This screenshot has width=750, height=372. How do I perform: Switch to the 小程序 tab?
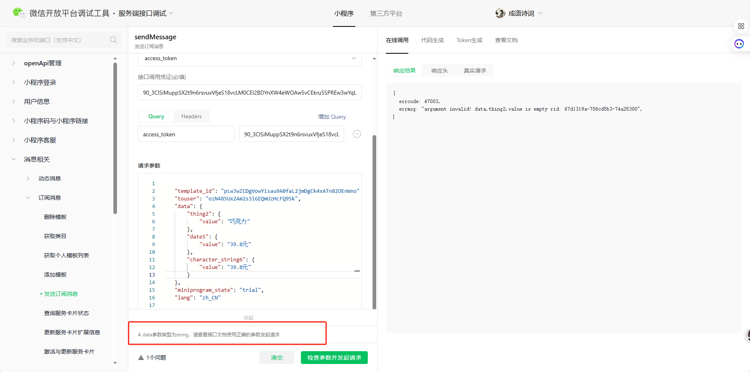tap(344, 14)
